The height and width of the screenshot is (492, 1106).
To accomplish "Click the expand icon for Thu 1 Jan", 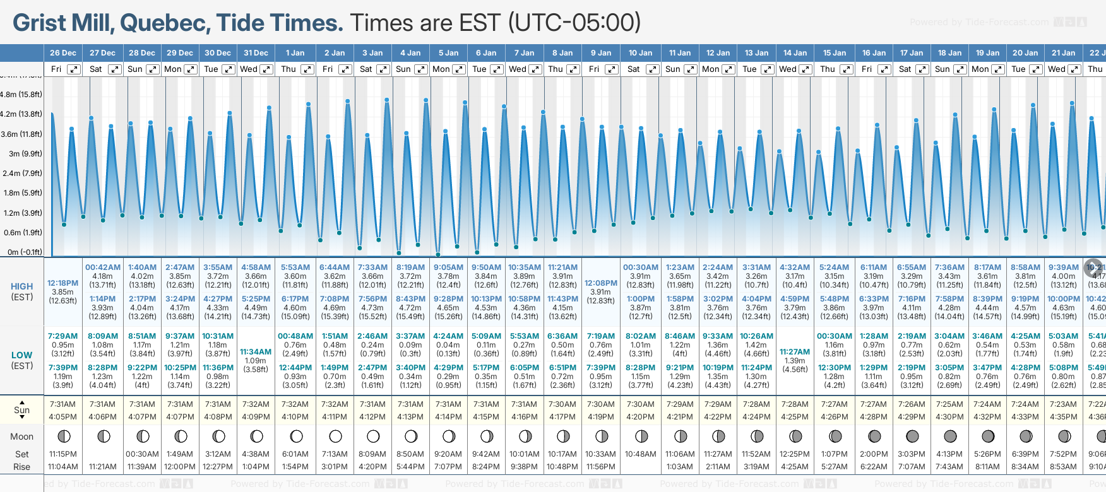I will point(307,69).
